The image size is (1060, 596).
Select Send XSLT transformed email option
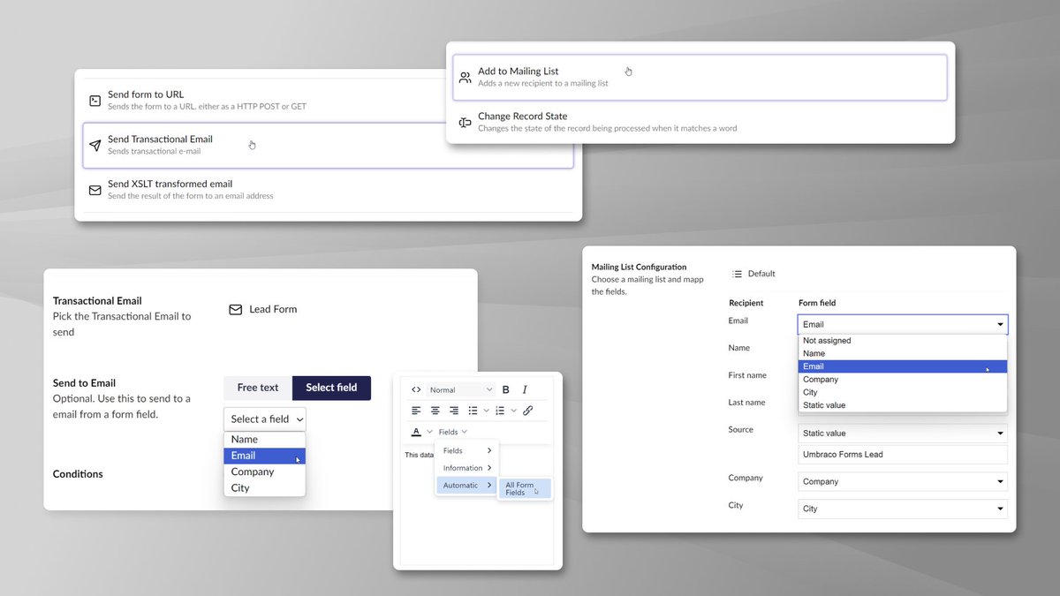328,190
